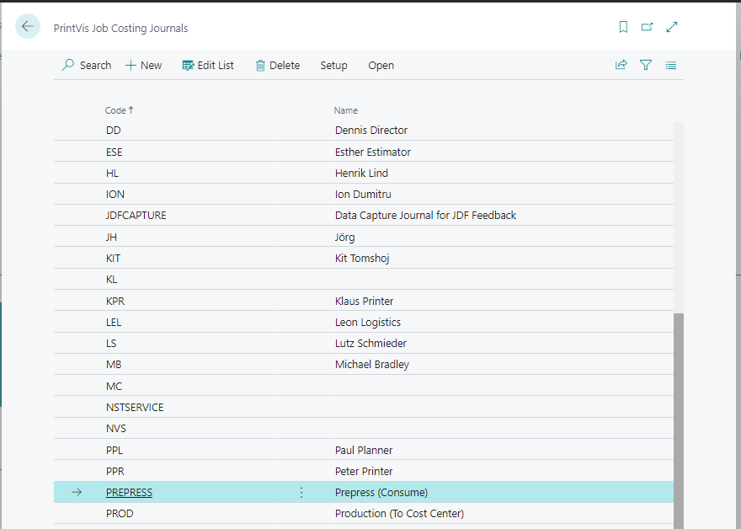Sort by the Code column header

[x=115, y=110]
